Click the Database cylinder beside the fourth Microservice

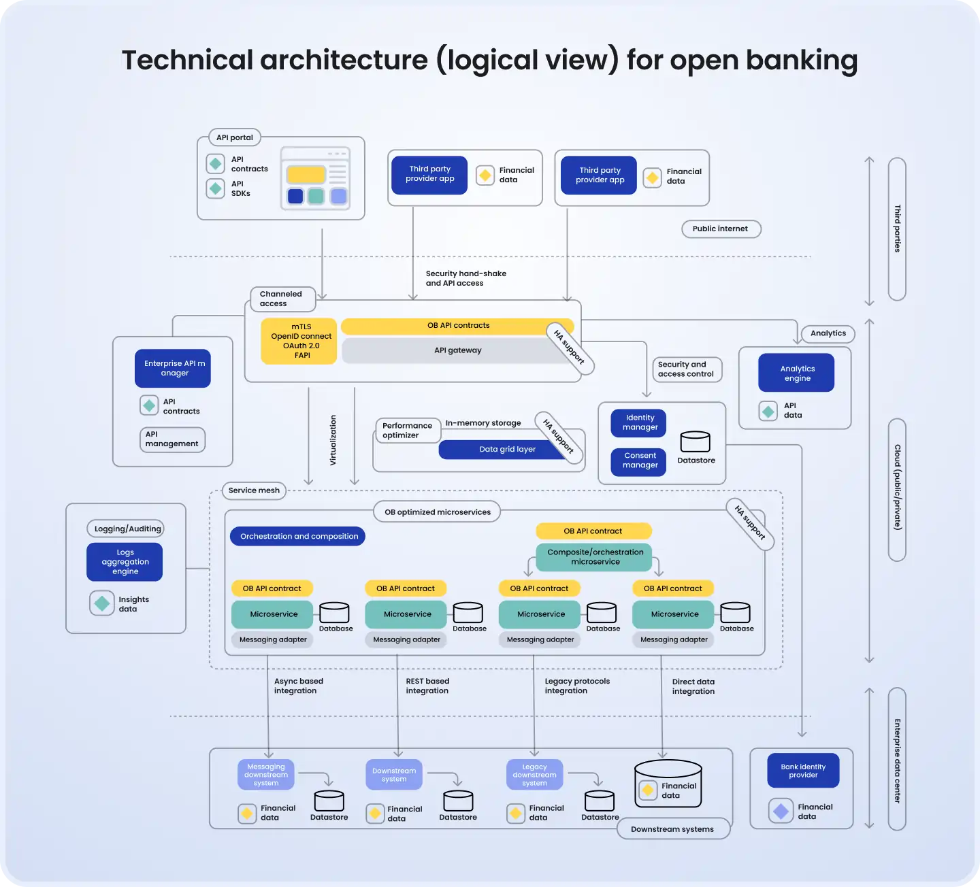coord(735,612)
